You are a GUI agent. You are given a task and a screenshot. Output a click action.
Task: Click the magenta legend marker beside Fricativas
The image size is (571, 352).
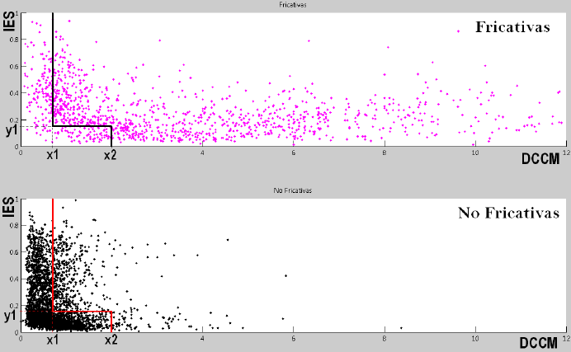click(x=458, y=31)
